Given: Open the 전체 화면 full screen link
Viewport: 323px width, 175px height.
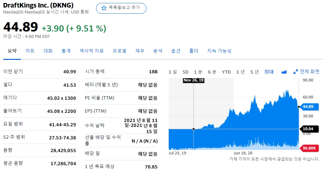Looking at the screenshot, I should point(309,72).
